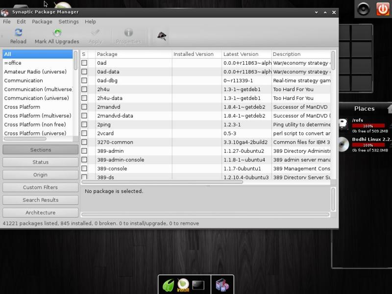This screenshot has width=392, height=294.
Task: Click the Reload toolbar icon
Action: pos(18,32)
